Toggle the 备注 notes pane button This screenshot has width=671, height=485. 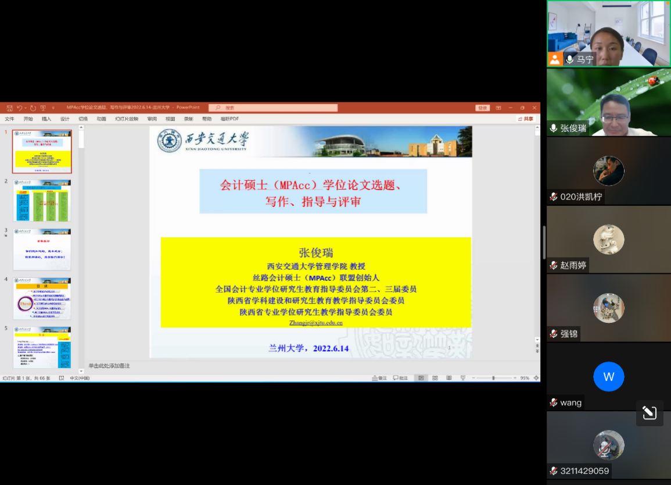[x=379, y=378]
